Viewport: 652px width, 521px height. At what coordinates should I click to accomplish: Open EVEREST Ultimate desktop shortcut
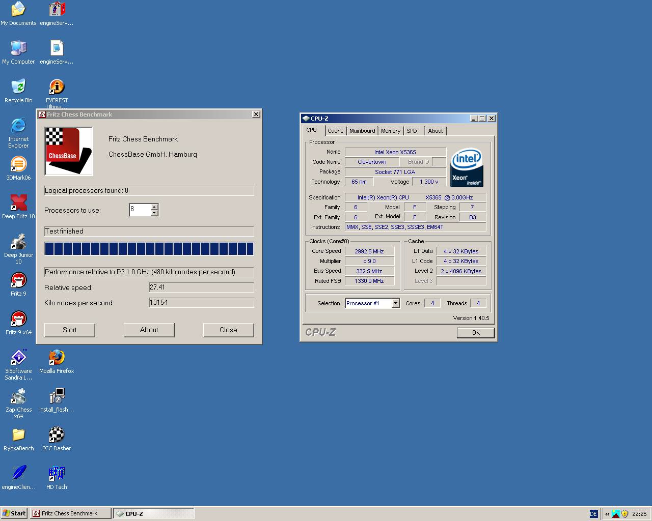[57, 94]
